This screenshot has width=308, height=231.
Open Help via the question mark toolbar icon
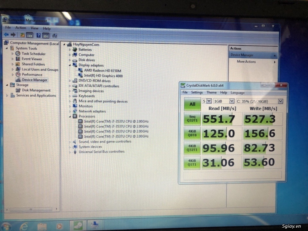coord(38,35)
